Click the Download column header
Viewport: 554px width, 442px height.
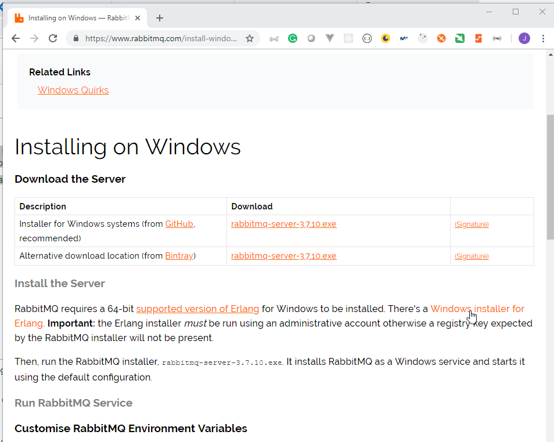252,206
